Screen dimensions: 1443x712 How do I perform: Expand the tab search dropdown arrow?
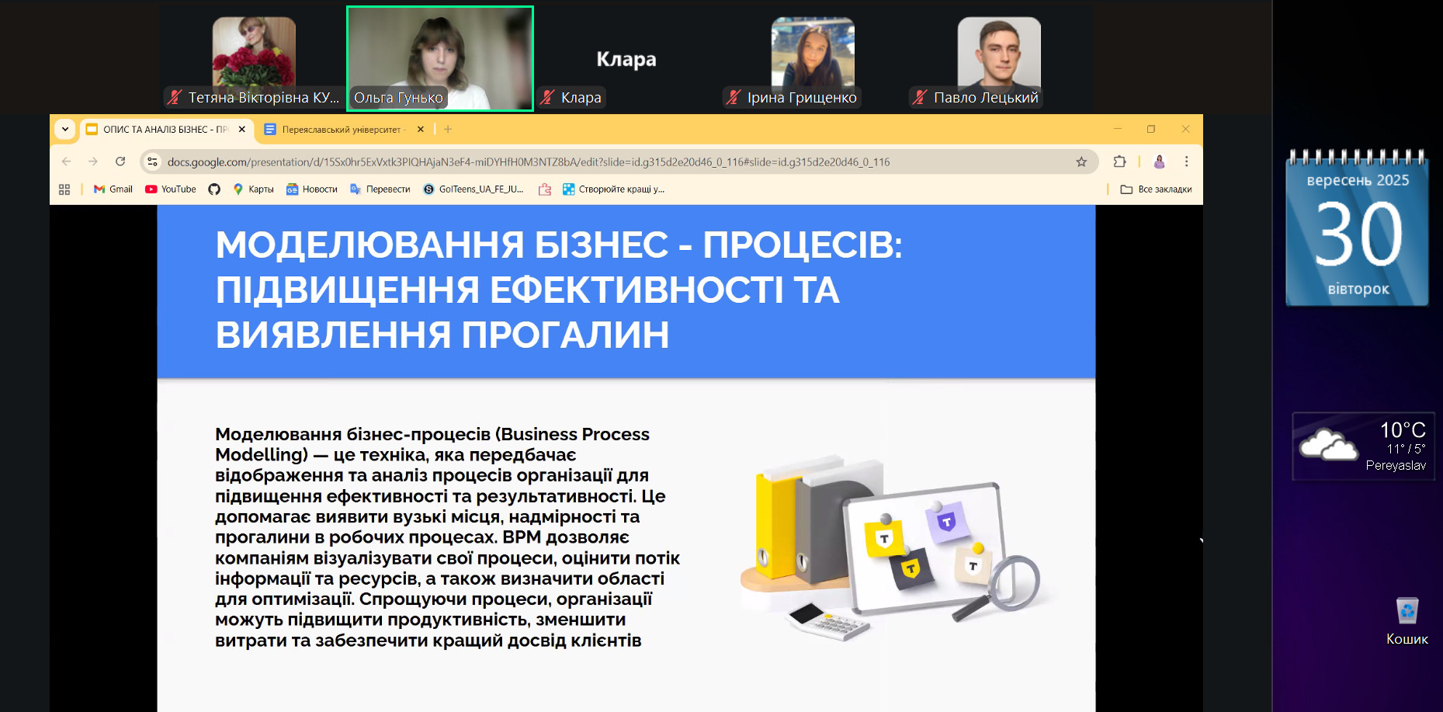click(x=65, y=130)
